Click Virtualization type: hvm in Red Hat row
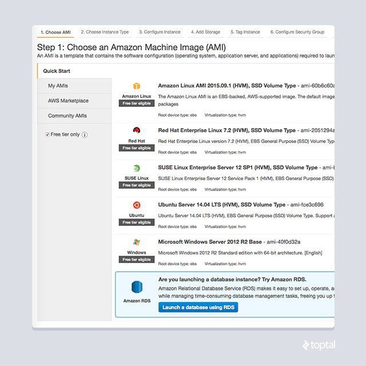 coord(225,152)
